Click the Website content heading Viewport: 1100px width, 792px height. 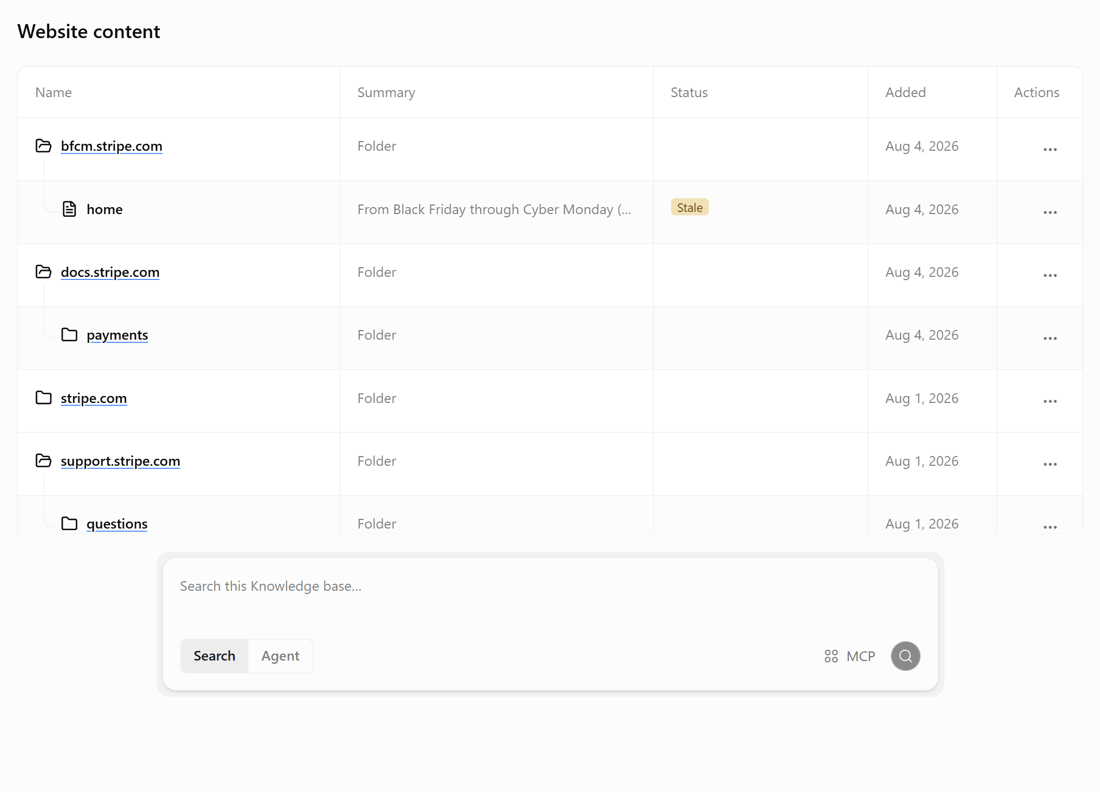pyautogui.click(x=89, y=32)
